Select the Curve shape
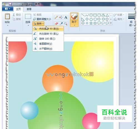 (87, 15)
